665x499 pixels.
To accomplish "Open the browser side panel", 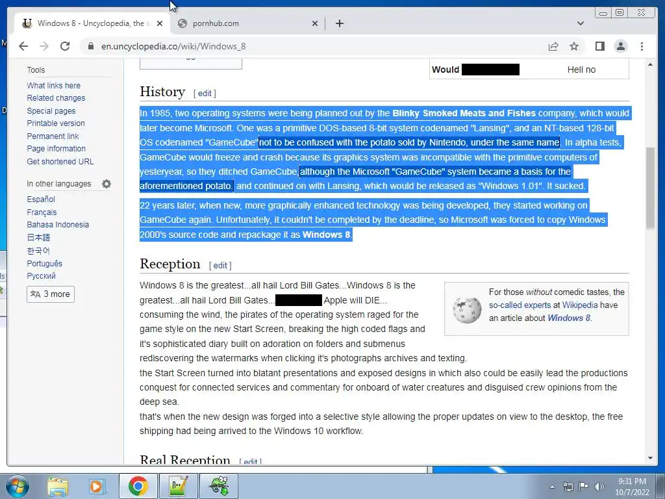I will coord(599,46).
